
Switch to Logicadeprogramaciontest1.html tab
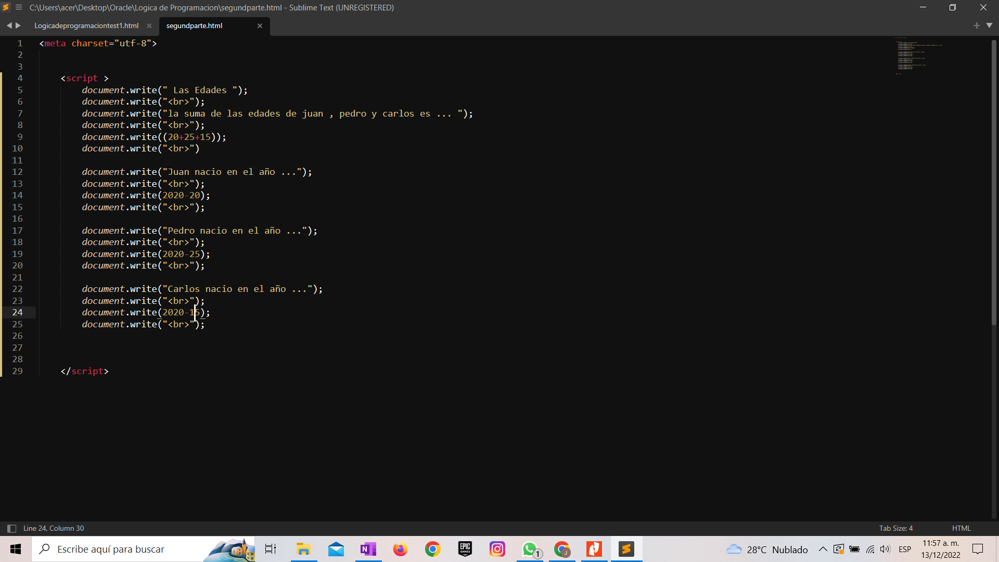tap(86, 25)
